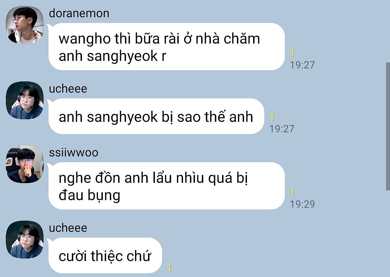Open ssiiwwoo's profile avatar
Viewport: 390px width, 277px height.
(25, 164)
